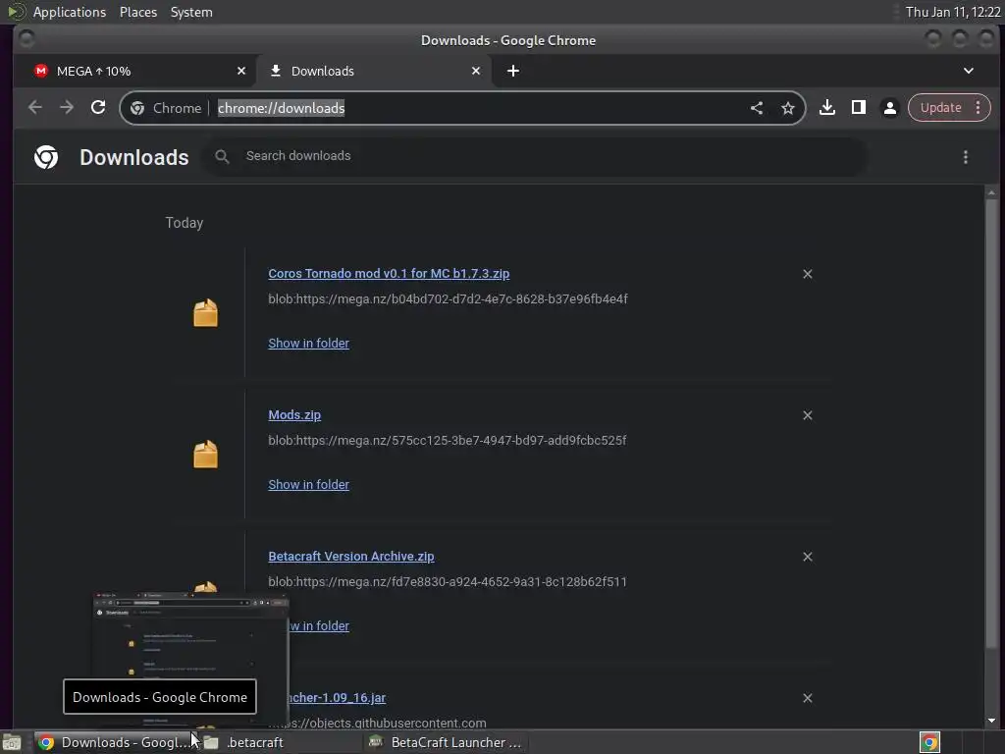The height and width of the screenshot is (754, 1005).
Task: Open the System menu
Action: pyautogui.click(x=191, y=12)
